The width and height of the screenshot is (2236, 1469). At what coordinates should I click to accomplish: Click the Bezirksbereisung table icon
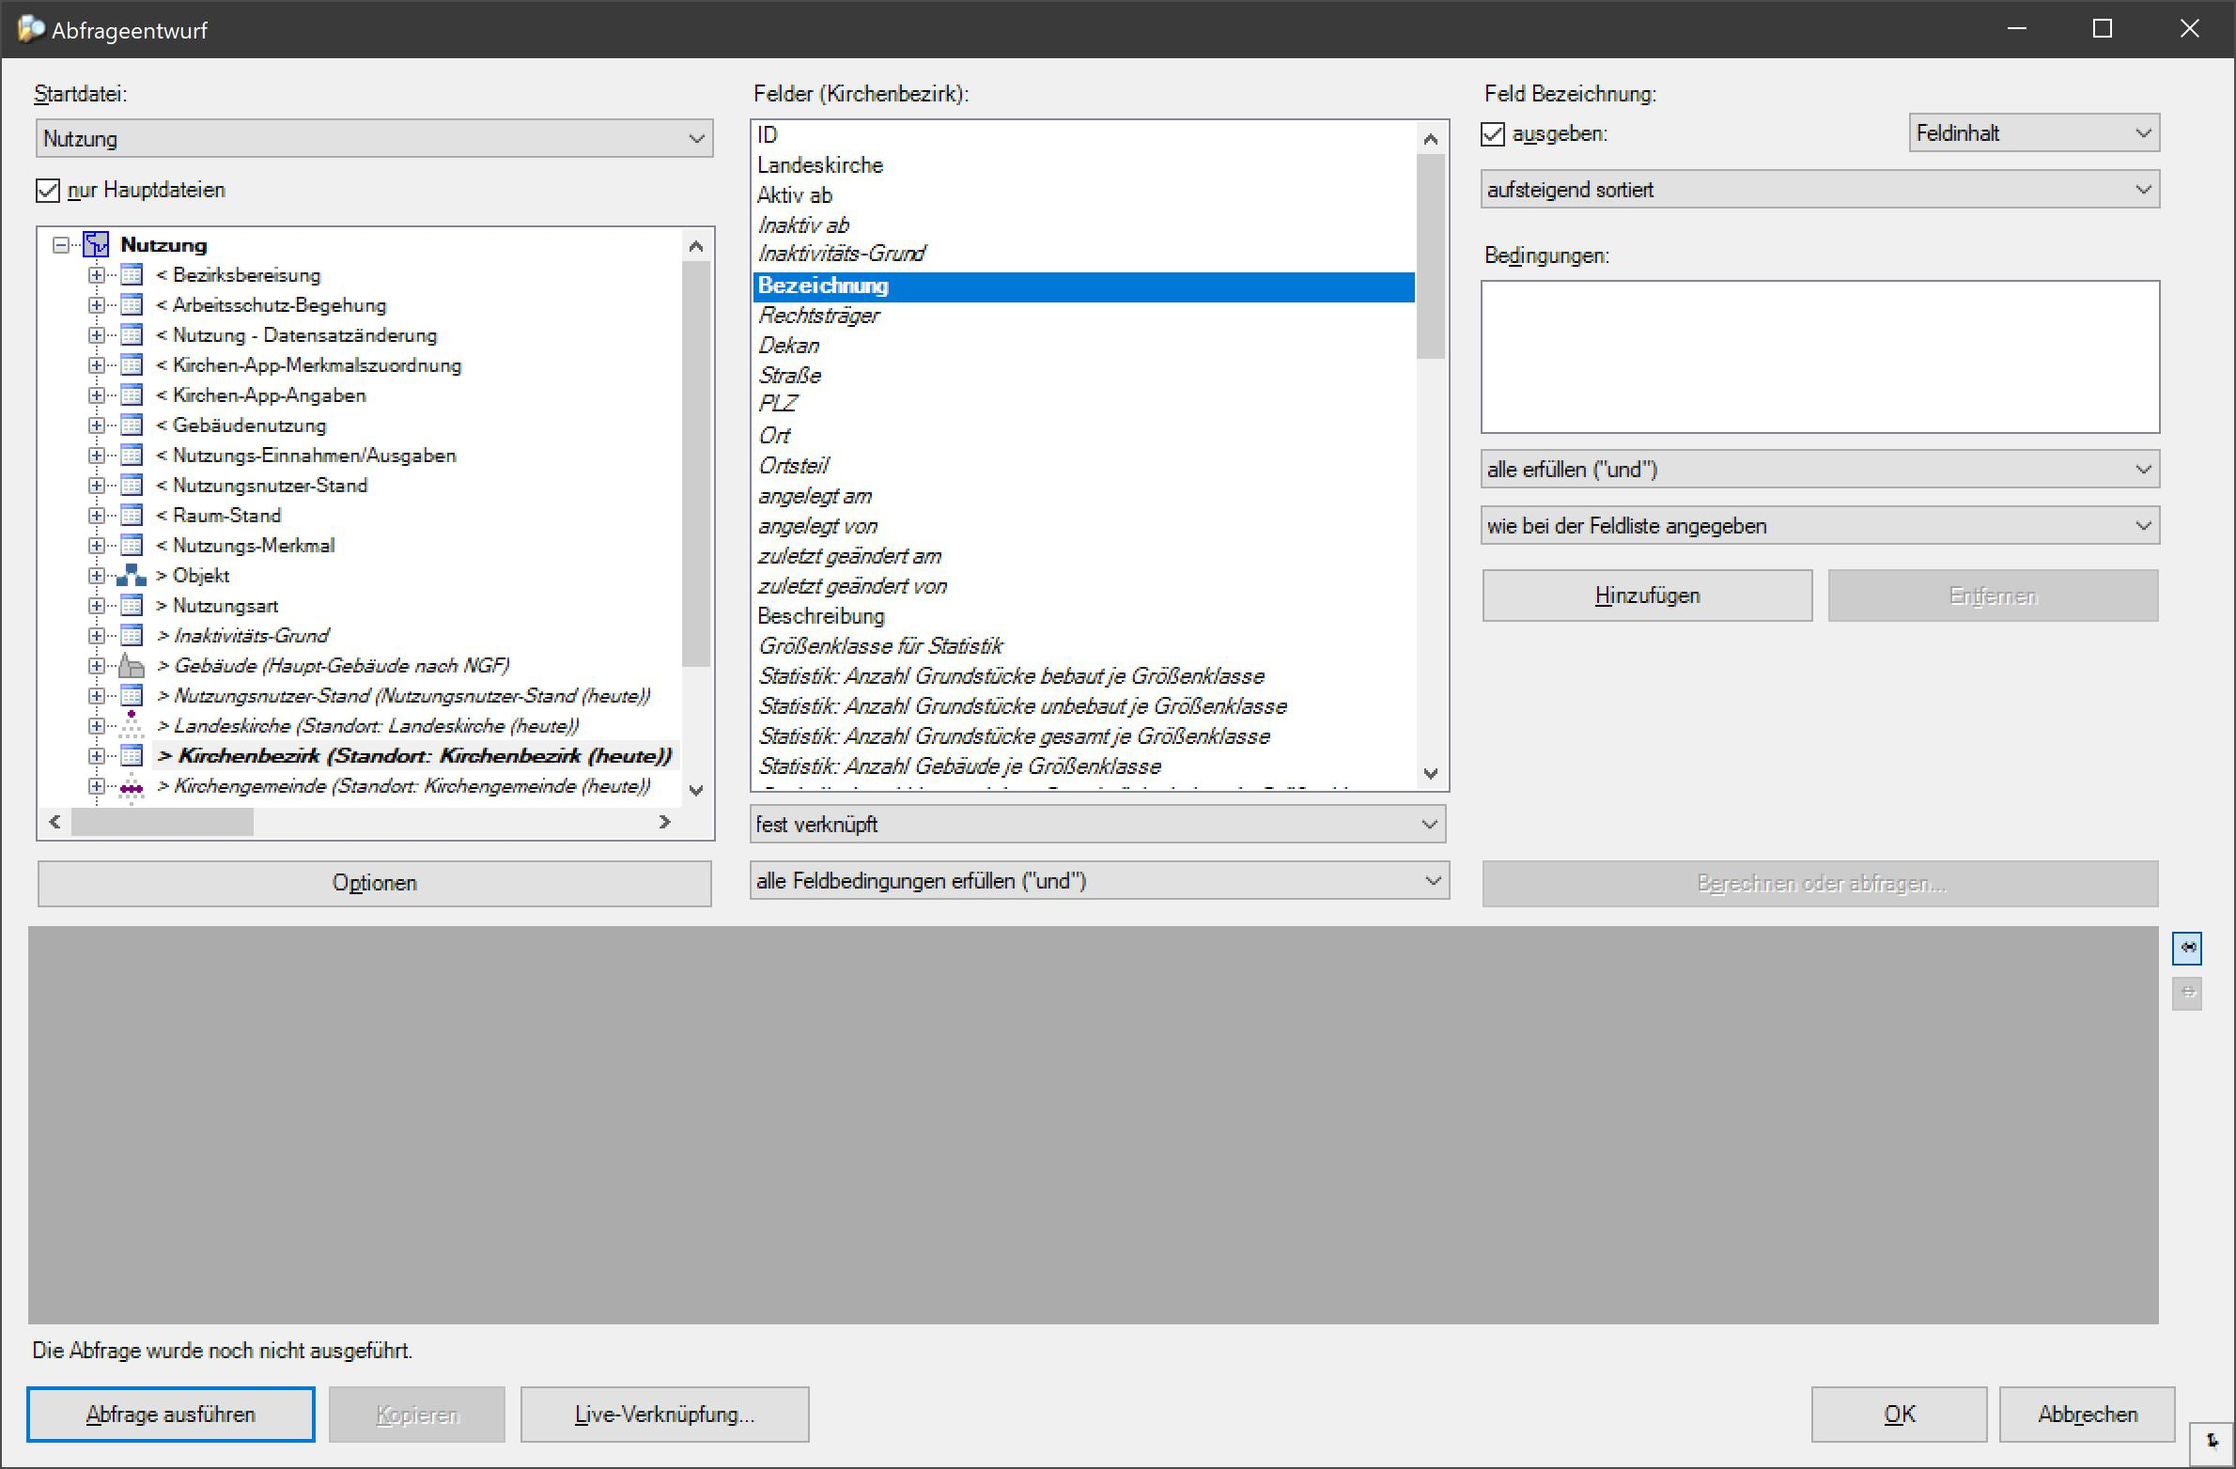(x=132, y=275)
